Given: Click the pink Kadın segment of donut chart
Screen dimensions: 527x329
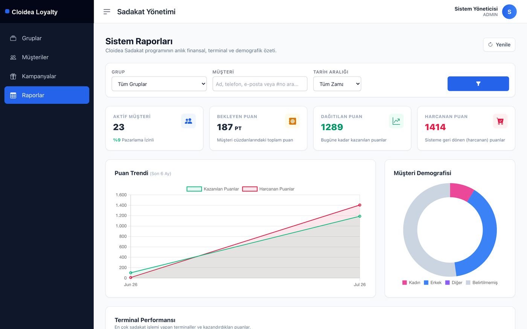Looking at the screenshot, I should tap(461, 191).
